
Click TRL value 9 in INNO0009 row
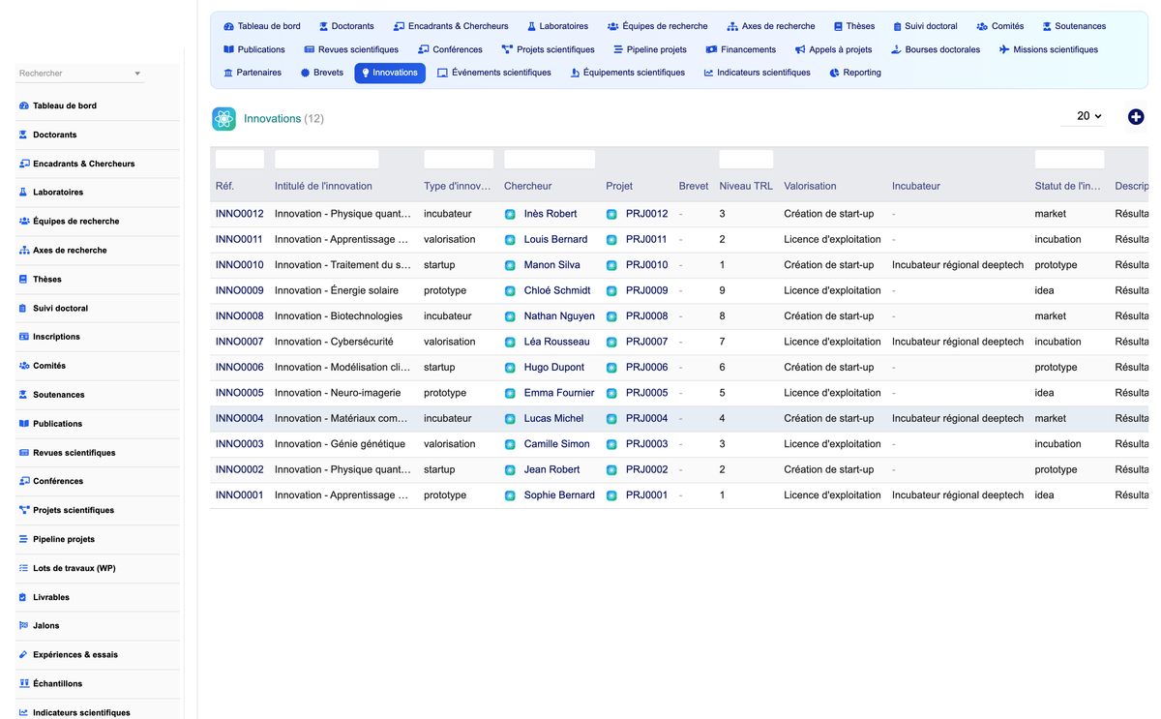[723, 290]
